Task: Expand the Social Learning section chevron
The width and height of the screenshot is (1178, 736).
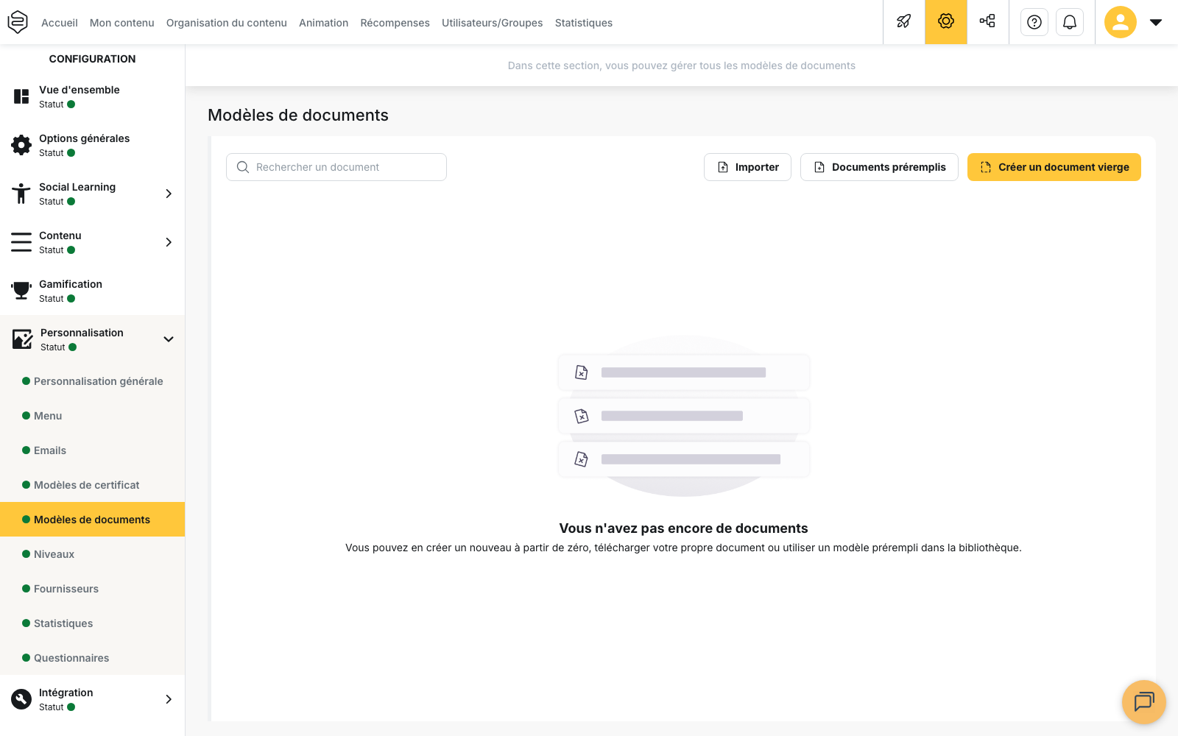Action: (169, 194)
